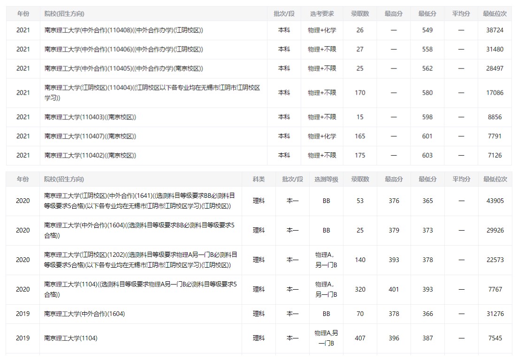Click the 最低位次 value 22573
This screenshot has height=360, width=518.
point(495,260)
